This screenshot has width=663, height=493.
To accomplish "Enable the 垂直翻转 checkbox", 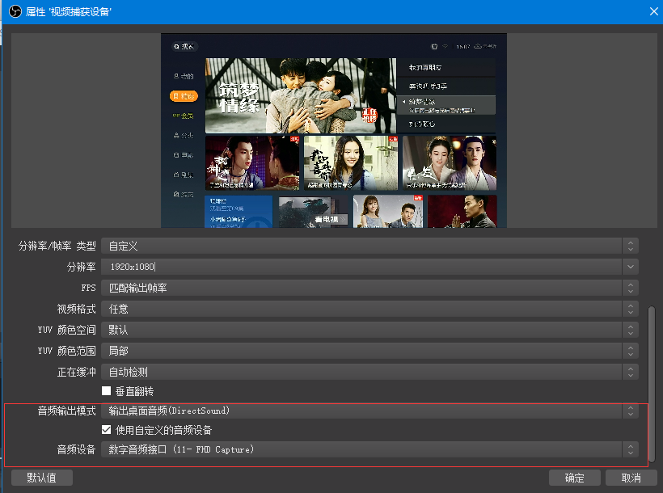I will (107, 391).
